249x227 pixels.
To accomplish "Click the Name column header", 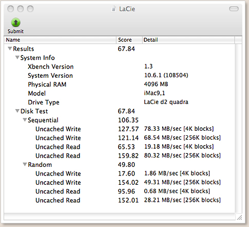I will [x=60, y=40].
